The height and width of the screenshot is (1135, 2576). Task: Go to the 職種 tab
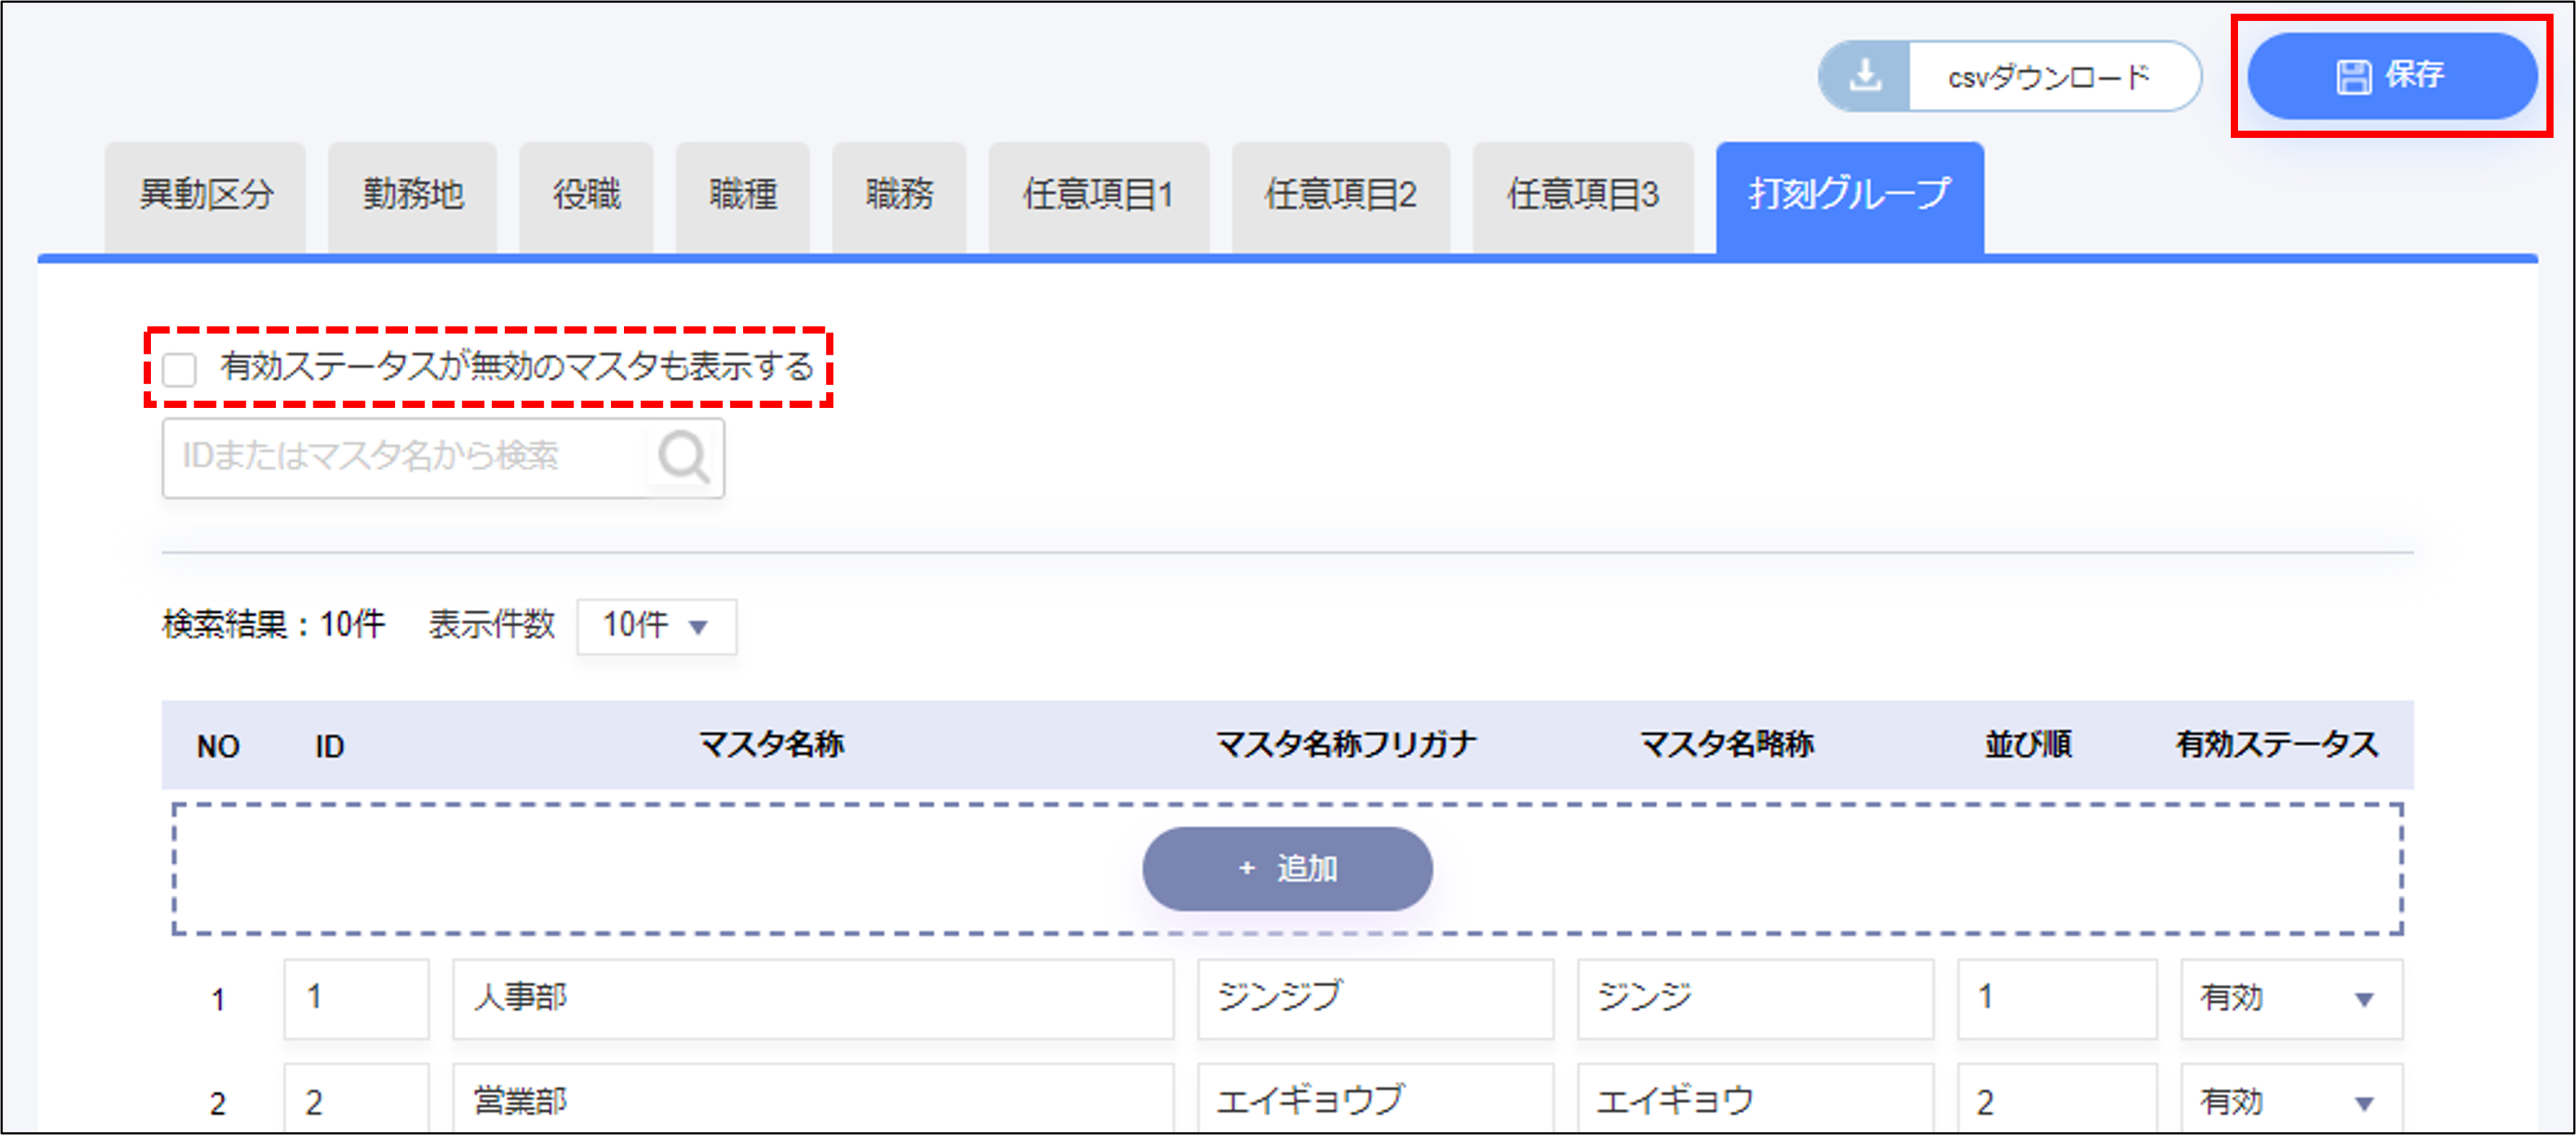[742, 195]
